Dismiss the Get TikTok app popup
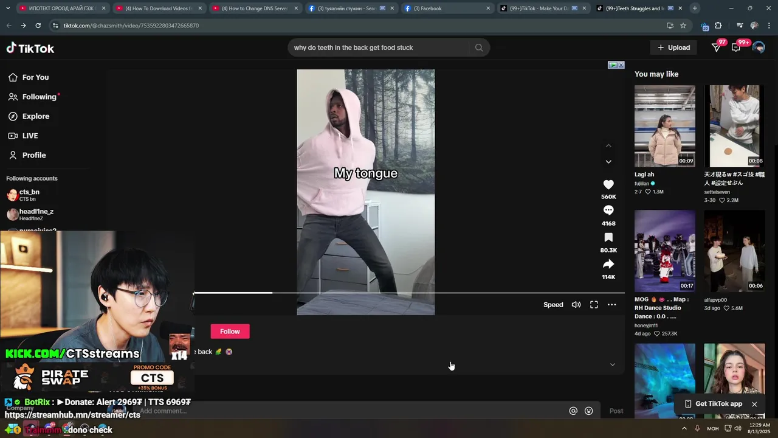Image resolution: width=778 pixels, height=438 pixels. pos(754,404)
